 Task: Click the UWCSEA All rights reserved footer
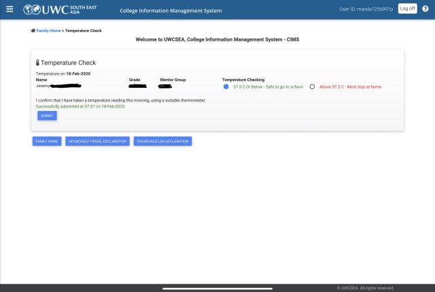pyautogui.click(x=365, y=288)
